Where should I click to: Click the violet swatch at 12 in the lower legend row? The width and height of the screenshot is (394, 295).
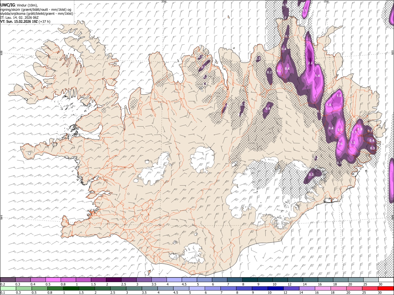click(291, 289)
